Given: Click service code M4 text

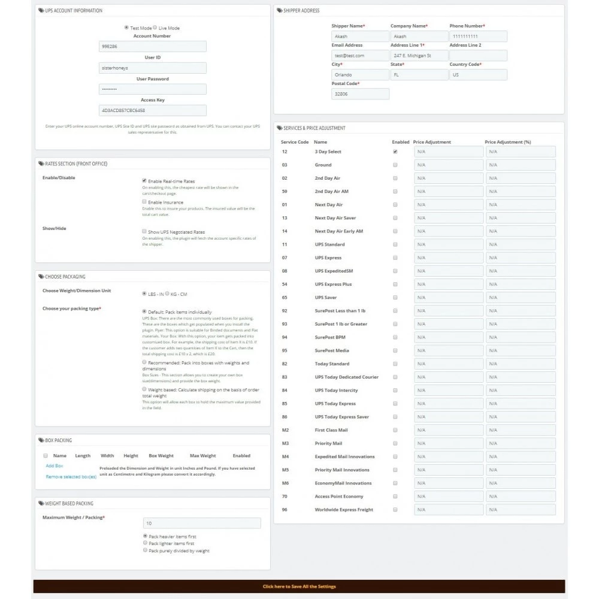Looking at the screenshot, I should coord(285,456).
